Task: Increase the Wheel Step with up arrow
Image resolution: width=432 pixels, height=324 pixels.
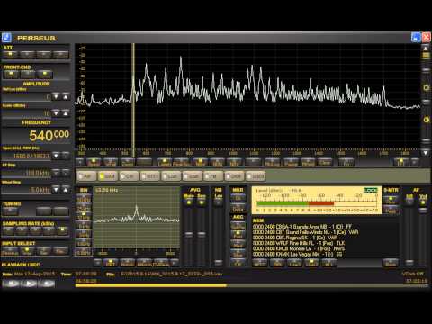Action: (66, 190)
